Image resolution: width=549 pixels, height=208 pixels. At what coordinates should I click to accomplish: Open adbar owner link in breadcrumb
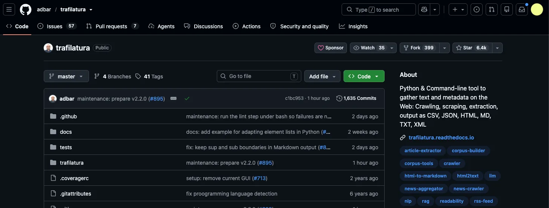(44, 10)
